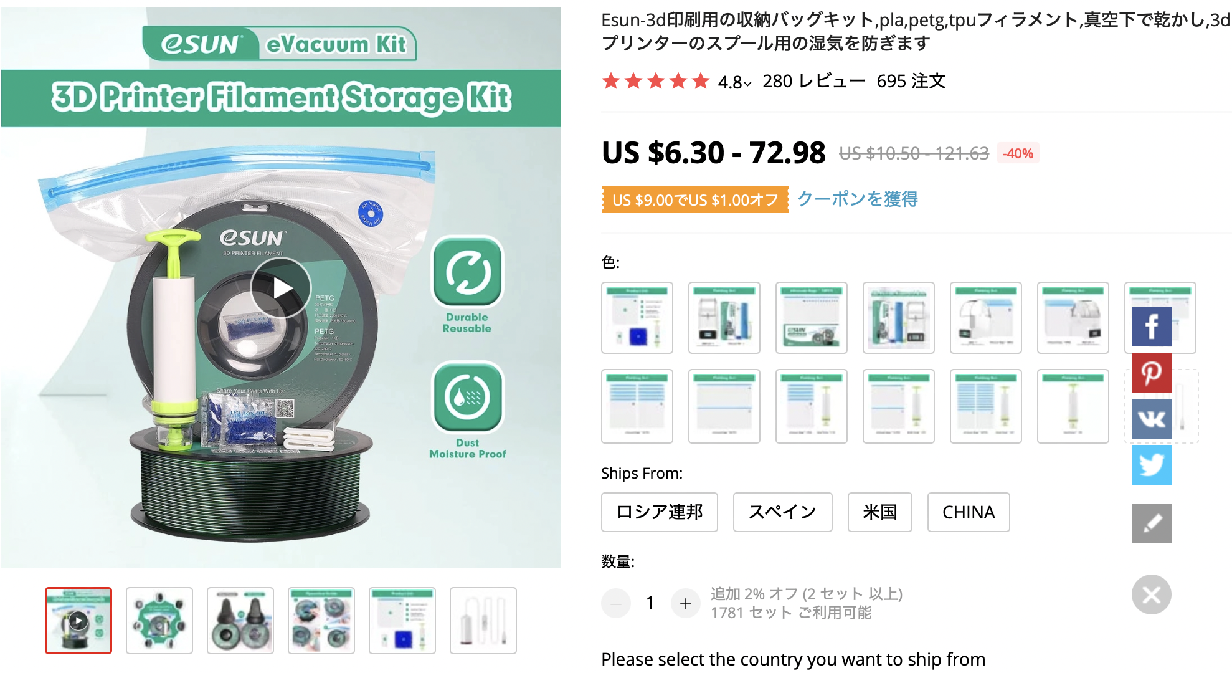Expand the 4.8 rating breakdown arrow
Image resolution: width=1232 pixels, height=673 pixels.
(747, 83)
